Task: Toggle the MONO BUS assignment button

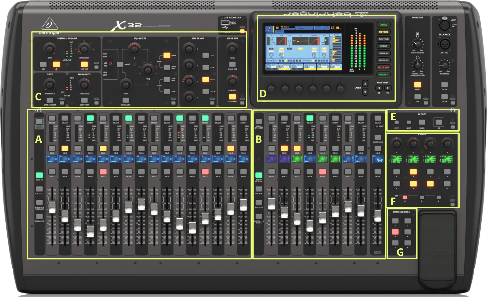Action: 232,64
